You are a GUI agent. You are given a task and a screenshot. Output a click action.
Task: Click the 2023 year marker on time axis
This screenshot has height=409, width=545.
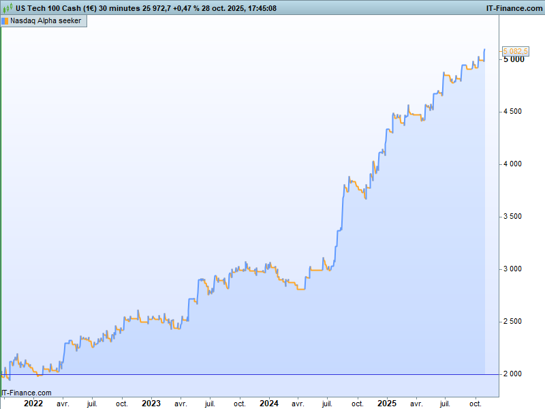pos(151,404)
